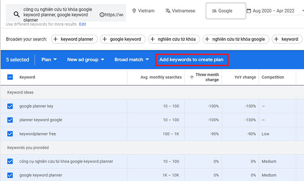Click the '5 selected' label
Viewport: 304px width, 181px height.
pyautogui.click(x=17, y=60)
